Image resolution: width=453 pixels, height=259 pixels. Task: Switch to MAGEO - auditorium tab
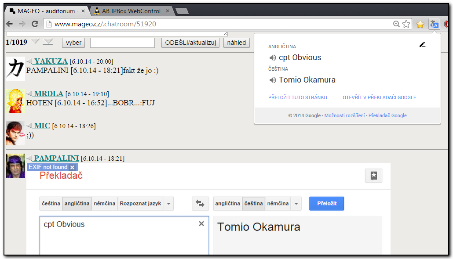pos(46,11)
